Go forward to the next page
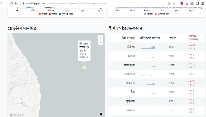 tap(6, 4)
